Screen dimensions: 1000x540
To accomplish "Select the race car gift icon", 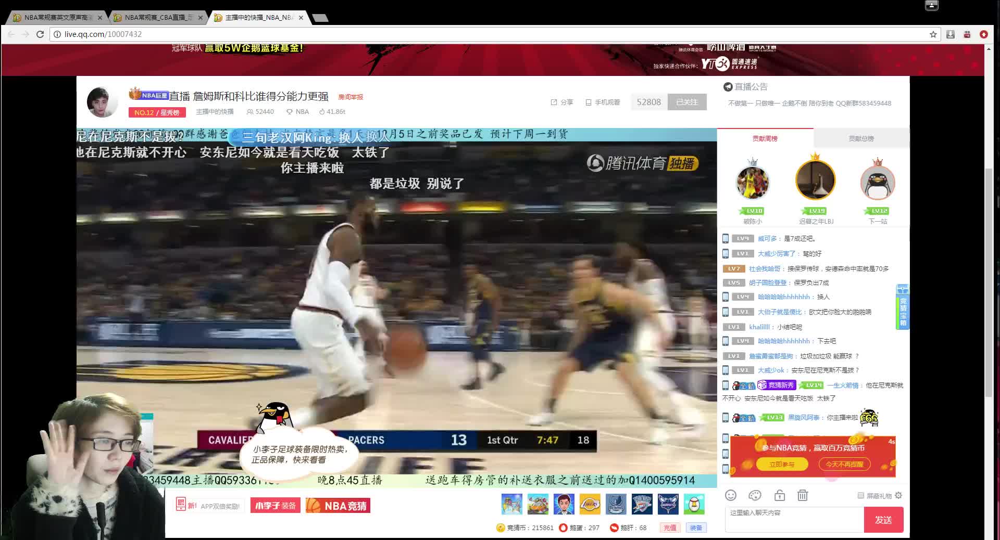I will (537, 504).
